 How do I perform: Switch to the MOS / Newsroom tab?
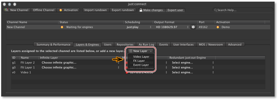click(211, 45)
